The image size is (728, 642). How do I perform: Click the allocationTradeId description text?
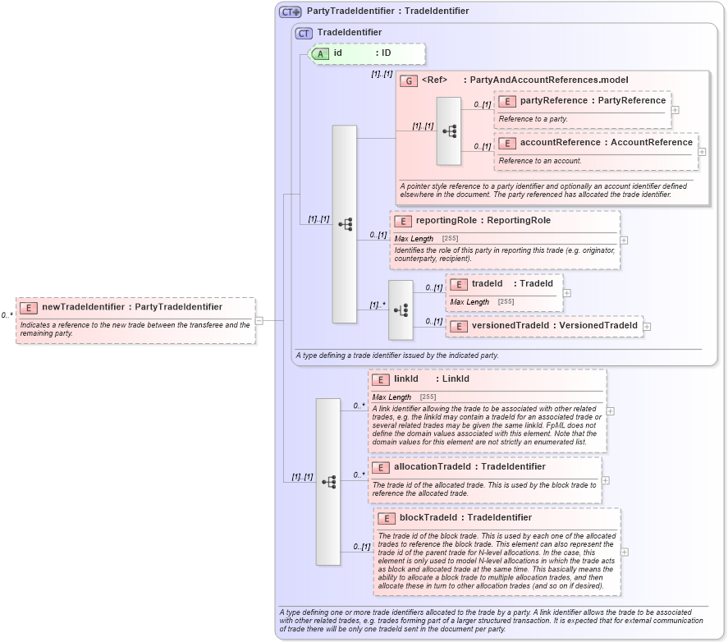(484, 489)
